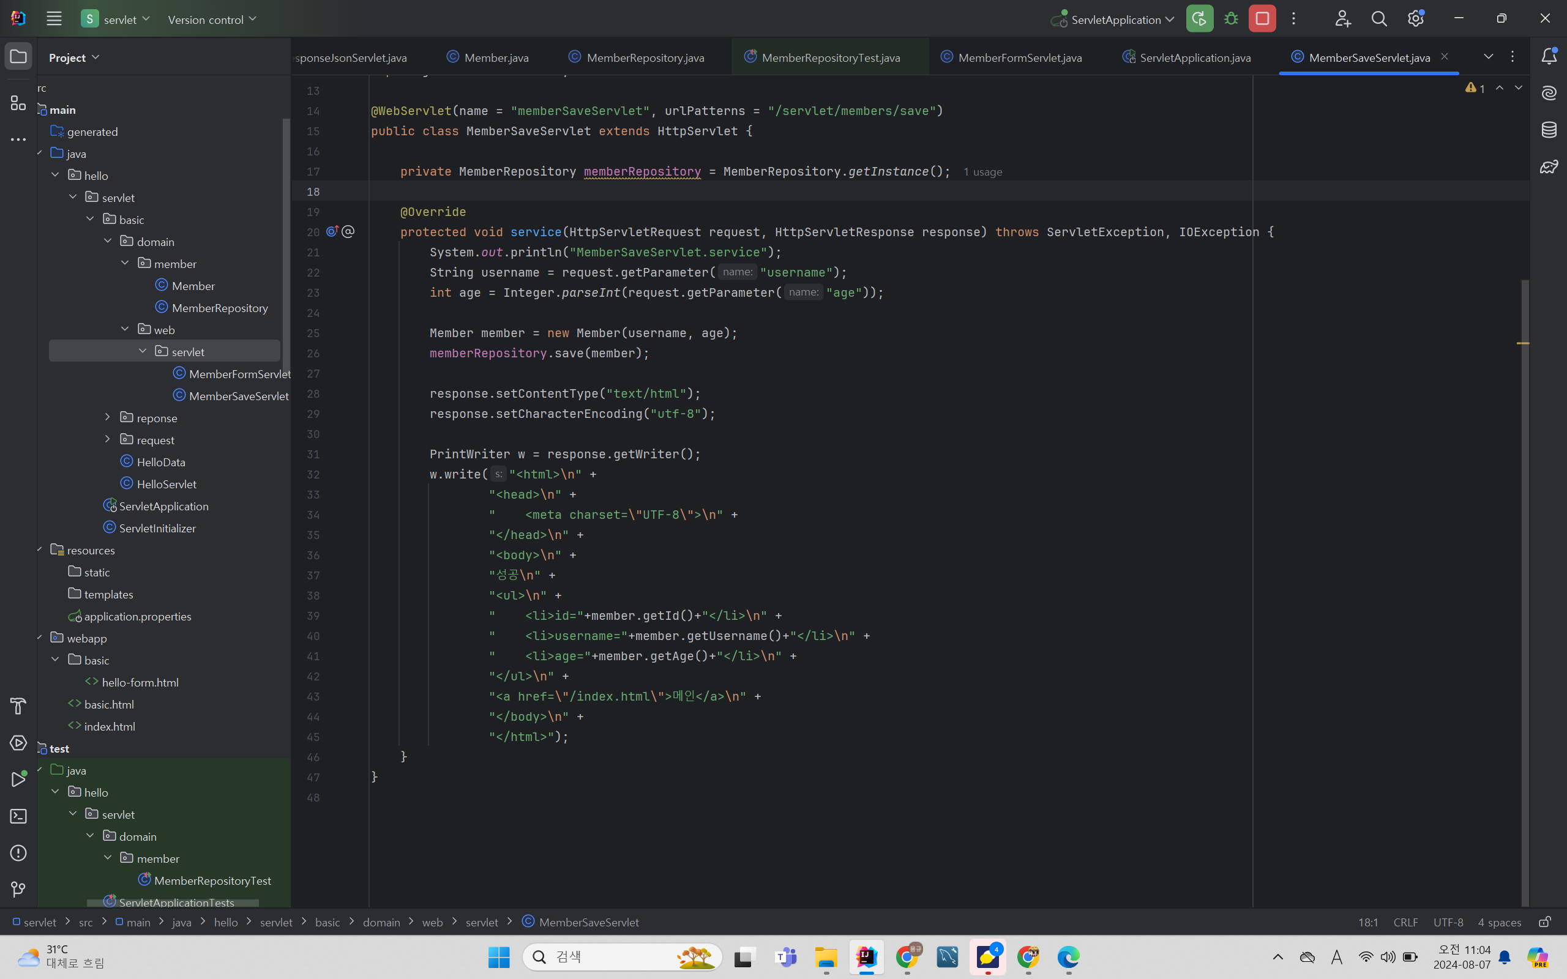Open the Gradle elephant tool window
The image size is (1567, 979).
1549,167
